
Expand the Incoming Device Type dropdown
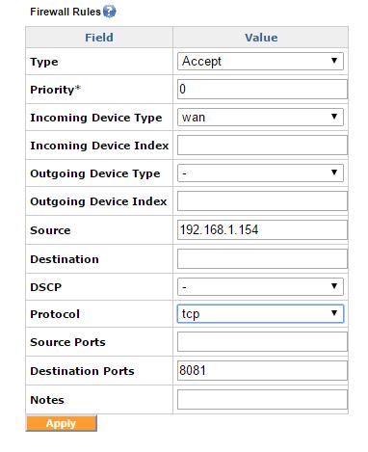pos(260,118)
